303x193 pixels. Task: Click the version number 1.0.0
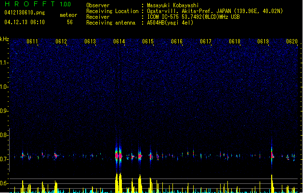click(x=65, y=4)
